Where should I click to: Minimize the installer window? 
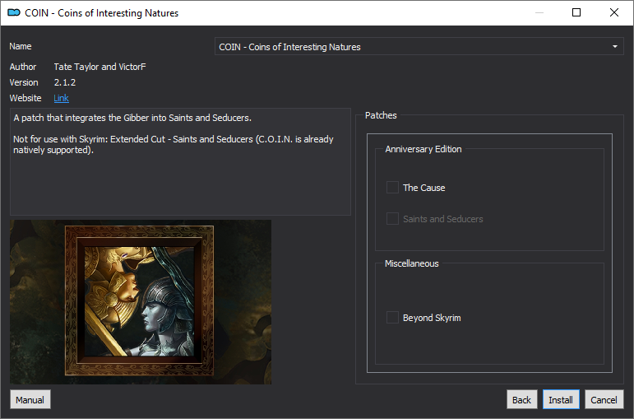click(539, 12)
